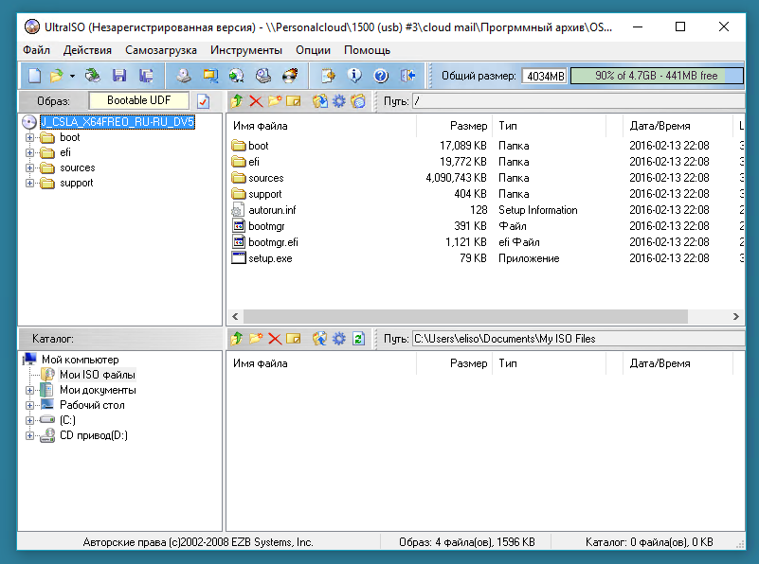Expand the sources folder in image tree
Screen dimensions: 759x564
click(x=30, y=168)
